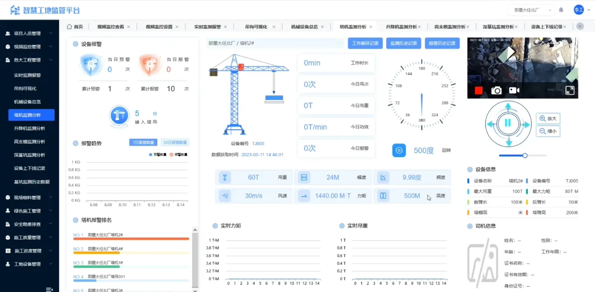Pan camera right with PTZ right arrow
595x292 pixels.
tap(525, 124)
